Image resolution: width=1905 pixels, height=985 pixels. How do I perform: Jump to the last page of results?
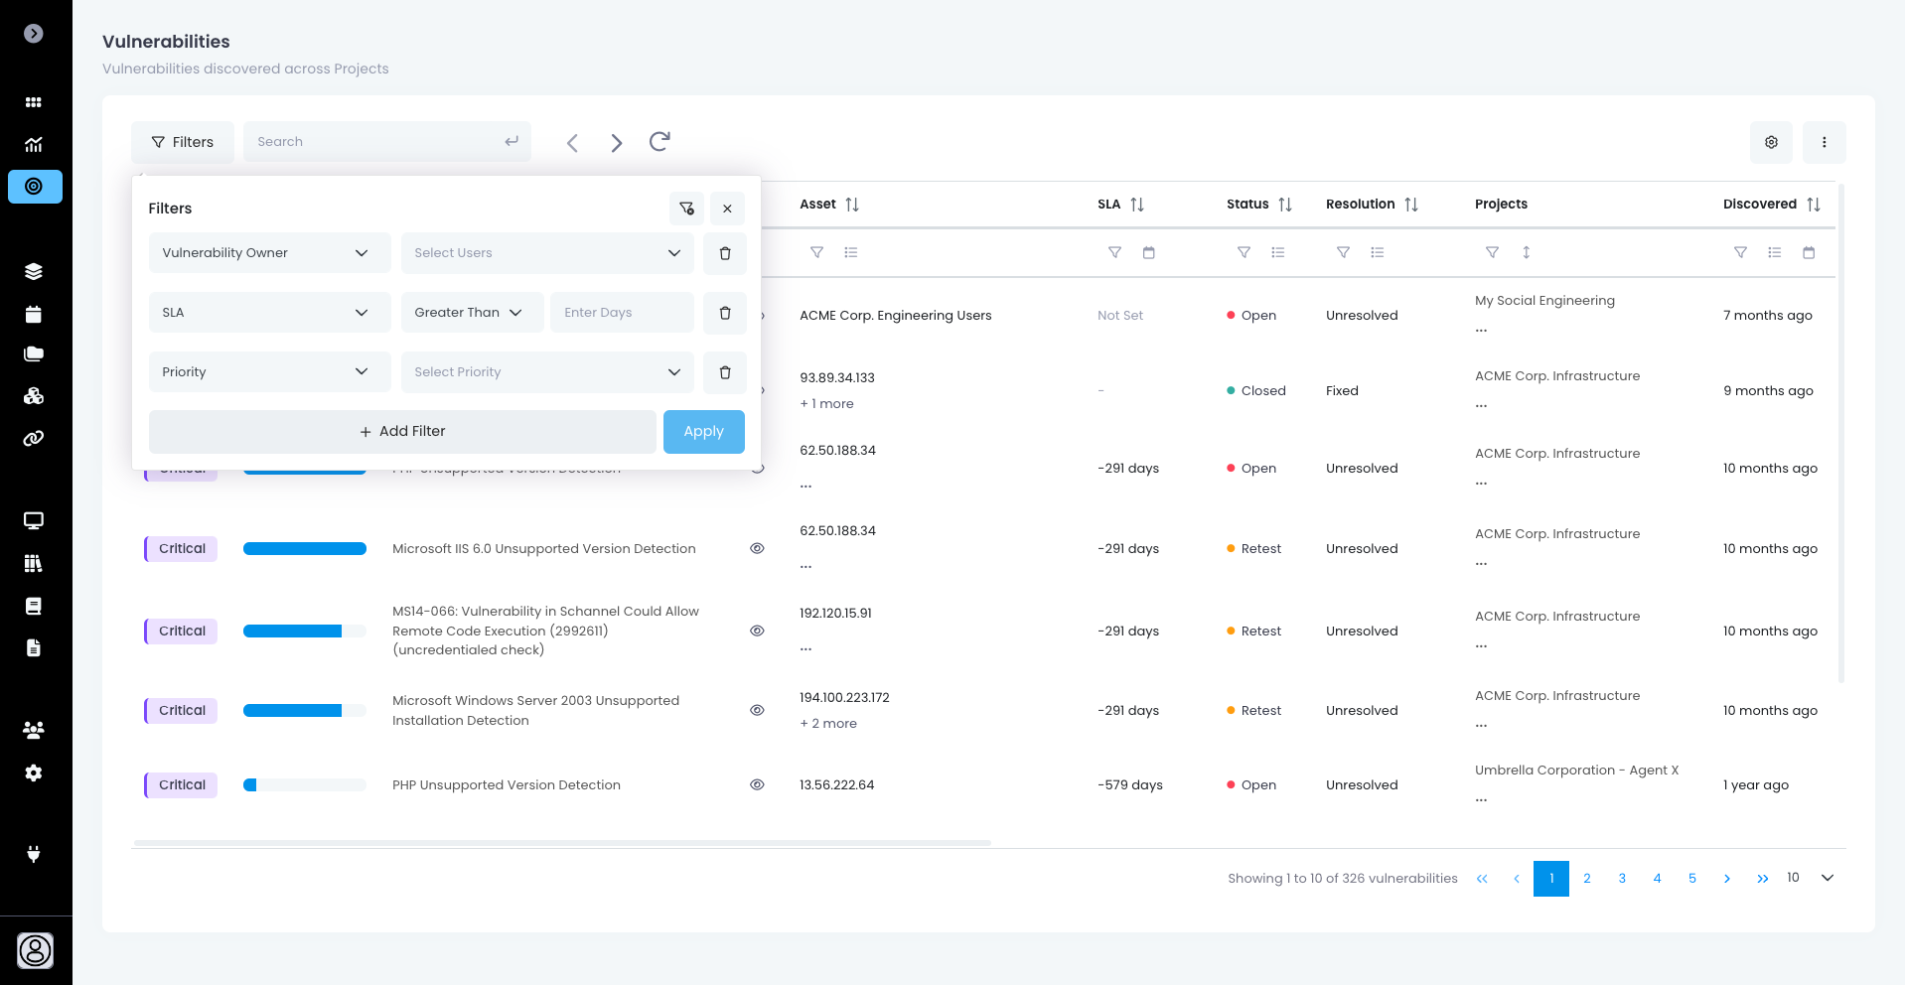coord(1763,879)
